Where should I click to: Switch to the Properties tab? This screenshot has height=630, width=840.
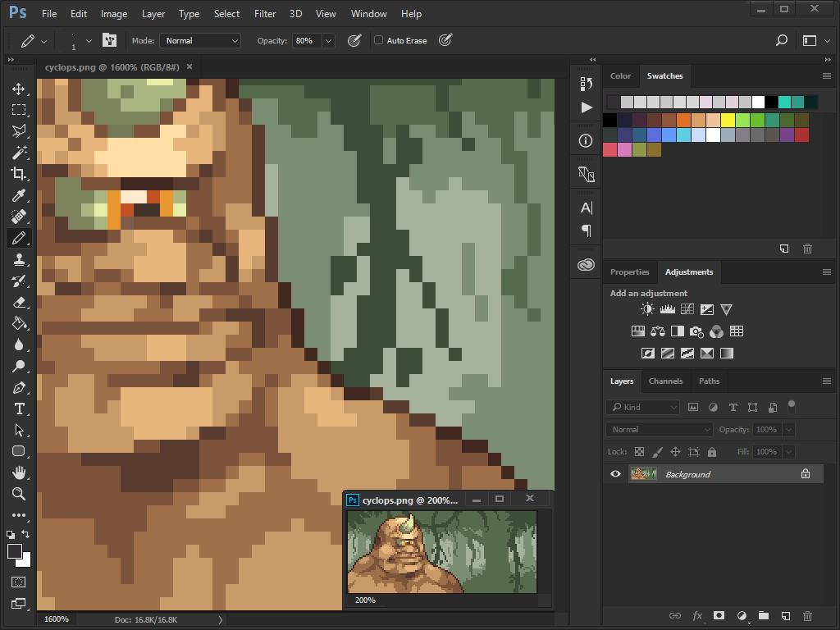pyautogui.click(x=629, y=272)
